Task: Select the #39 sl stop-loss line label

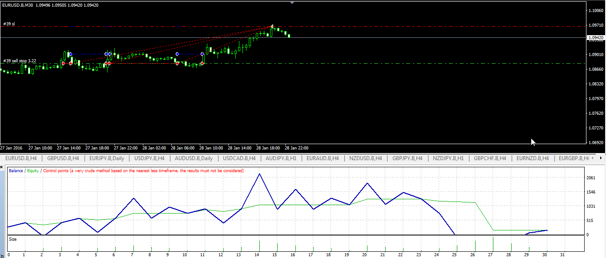Action: click(9, 24)
